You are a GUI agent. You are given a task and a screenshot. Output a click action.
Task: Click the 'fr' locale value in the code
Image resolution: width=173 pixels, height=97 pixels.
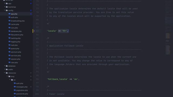click(x=64, y=31)
